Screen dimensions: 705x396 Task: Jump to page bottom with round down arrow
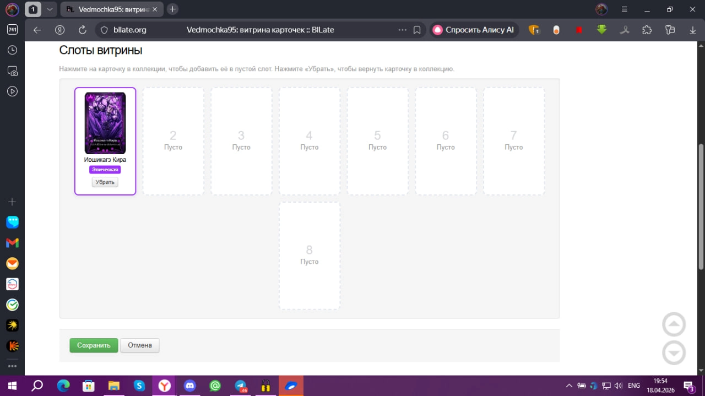(674, 352)
